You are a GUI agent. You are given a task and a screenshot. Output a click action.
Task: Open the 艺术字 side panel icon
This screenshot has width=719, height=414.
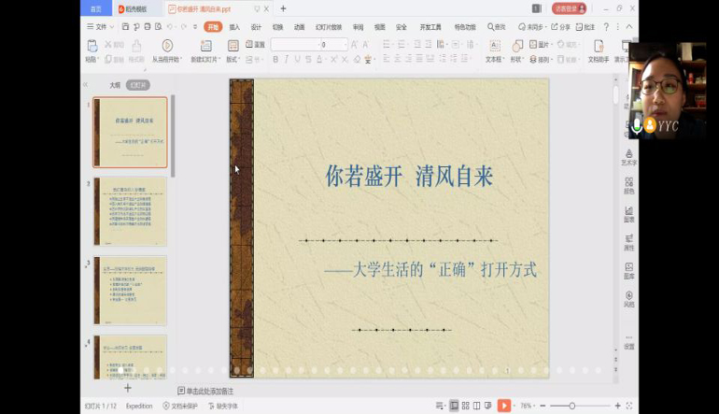(629, 157)
